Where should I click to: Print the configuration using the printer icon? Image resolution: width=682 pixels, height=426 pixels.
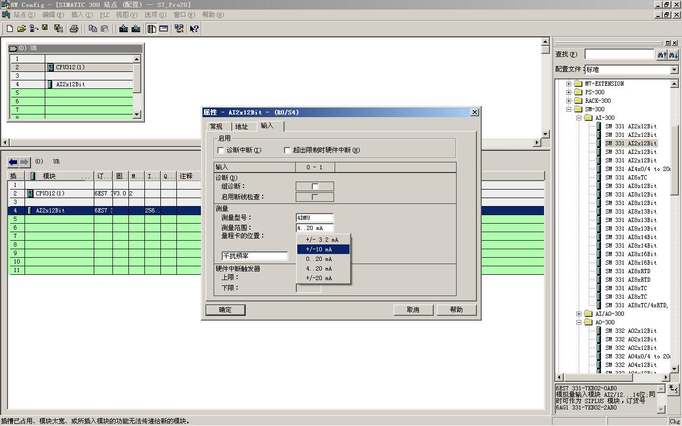pyautogui.click(x=74, y=29)
